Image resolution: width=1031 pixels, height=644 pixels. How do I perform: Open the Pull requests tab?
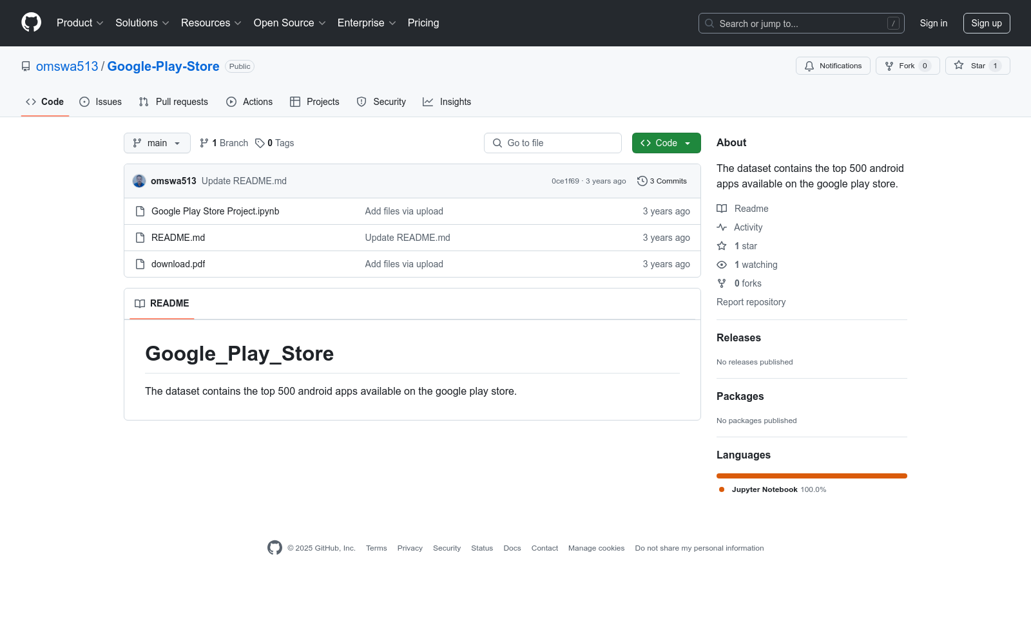point(173,102)
